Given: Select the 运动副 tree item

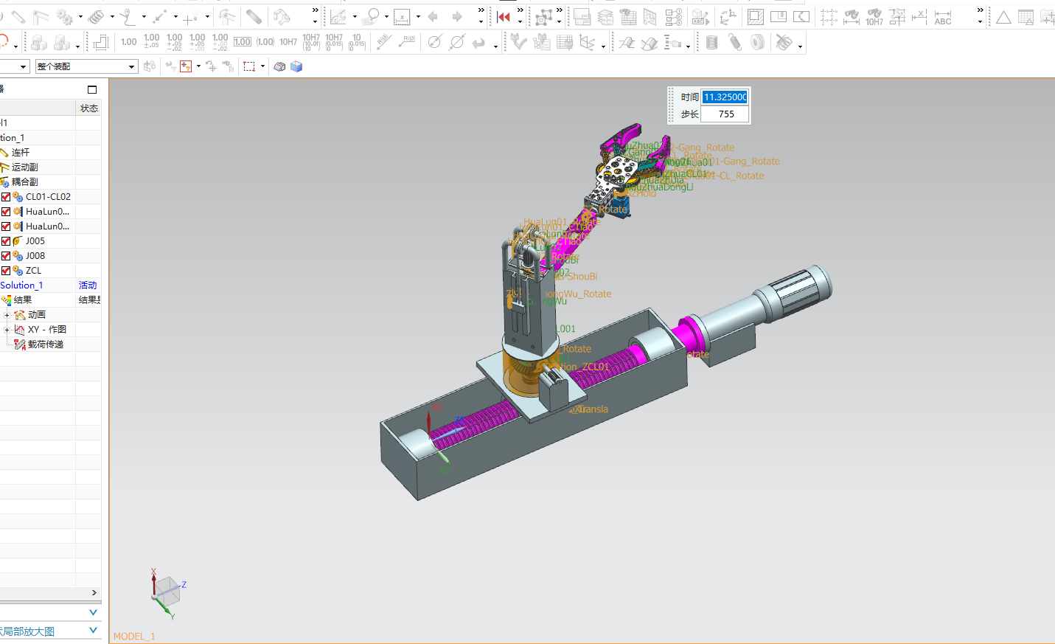Looking at the screenshot, I should coord(24,167).
